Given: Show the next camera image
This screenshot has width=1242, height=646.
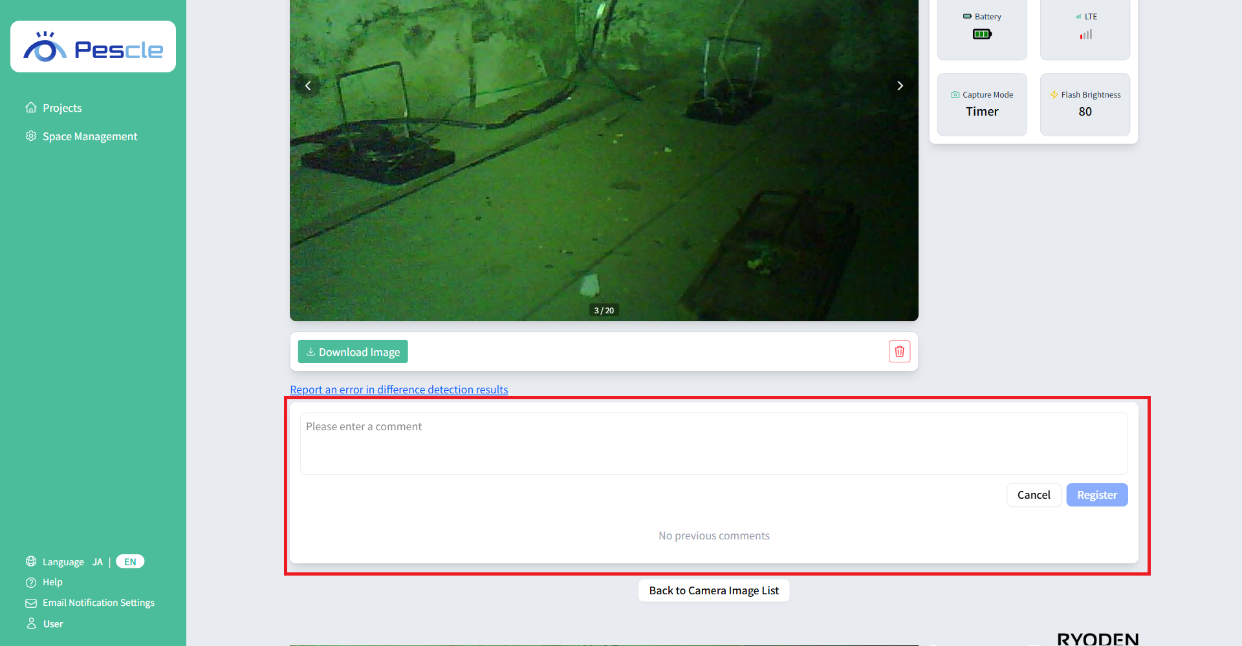Looking at the screenshot, I should [900, 85].
